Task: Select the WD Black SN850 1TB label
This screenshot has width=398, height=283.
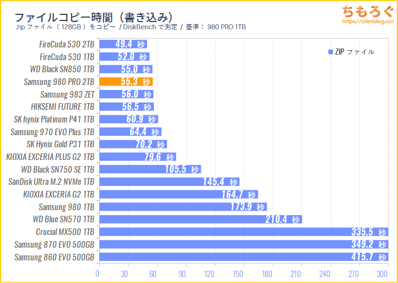Action: (62, 69)
